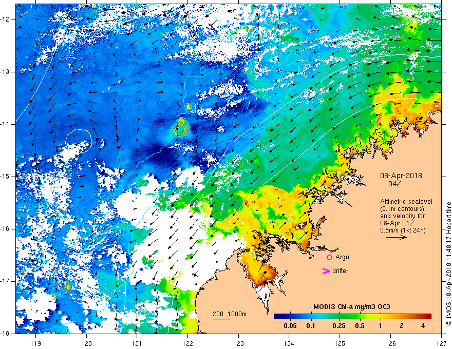This screenshot has width=452, height=349.
Task: Click the longitude axis label '121'
Action: [x=137, y=343]
